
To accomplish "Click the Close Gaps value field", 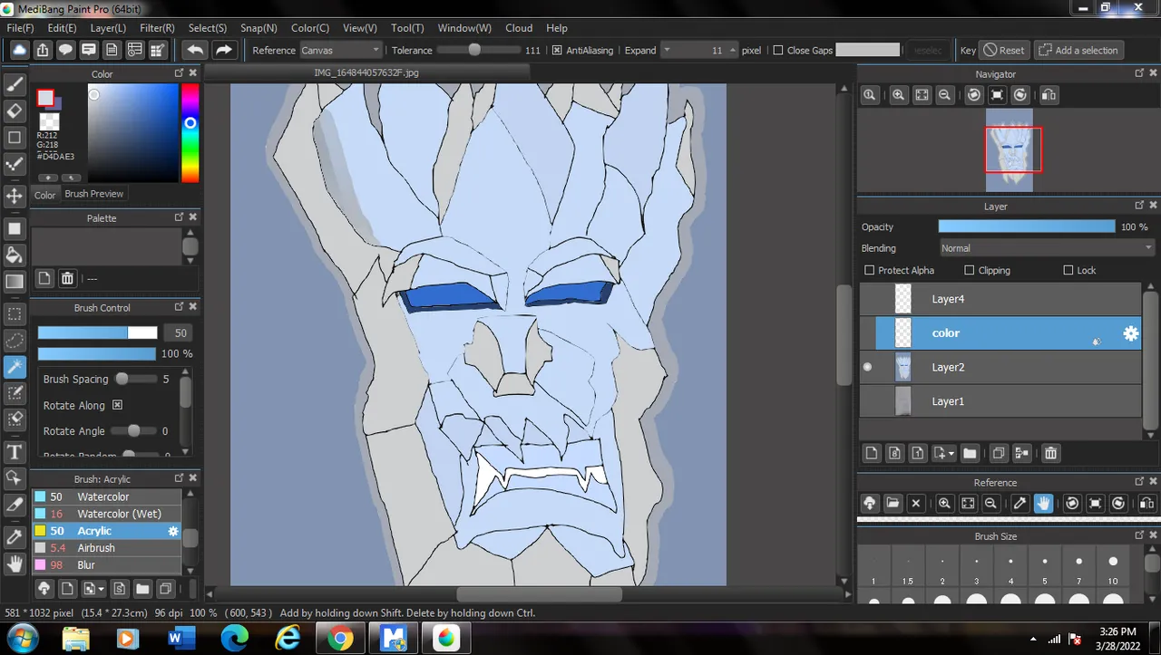I will tap(867, 51).
